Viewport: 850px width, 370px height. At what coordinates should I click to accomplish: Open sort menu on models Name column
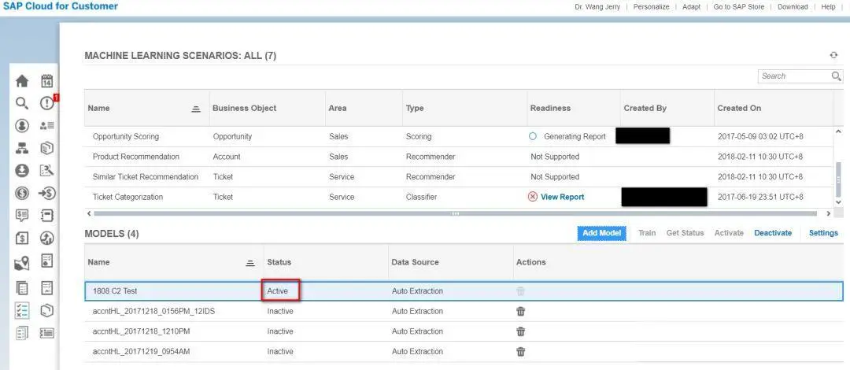click(x=250, y=263)
